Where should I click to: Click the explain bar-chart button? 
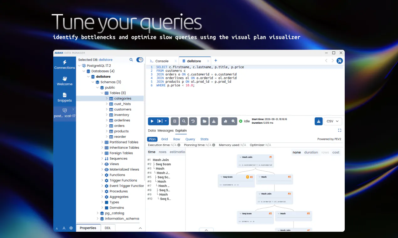click(x=225, y=121)
